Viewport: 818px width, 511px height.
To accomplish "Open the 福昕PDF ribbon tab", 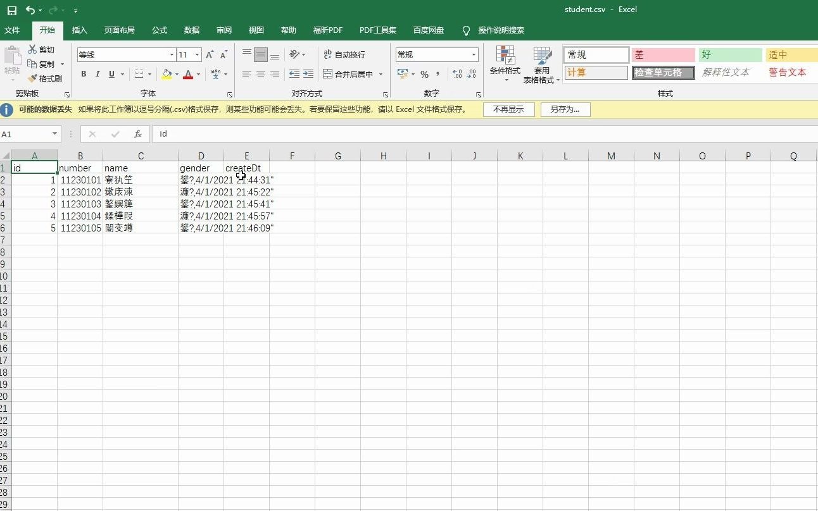I will click(327, 30).
